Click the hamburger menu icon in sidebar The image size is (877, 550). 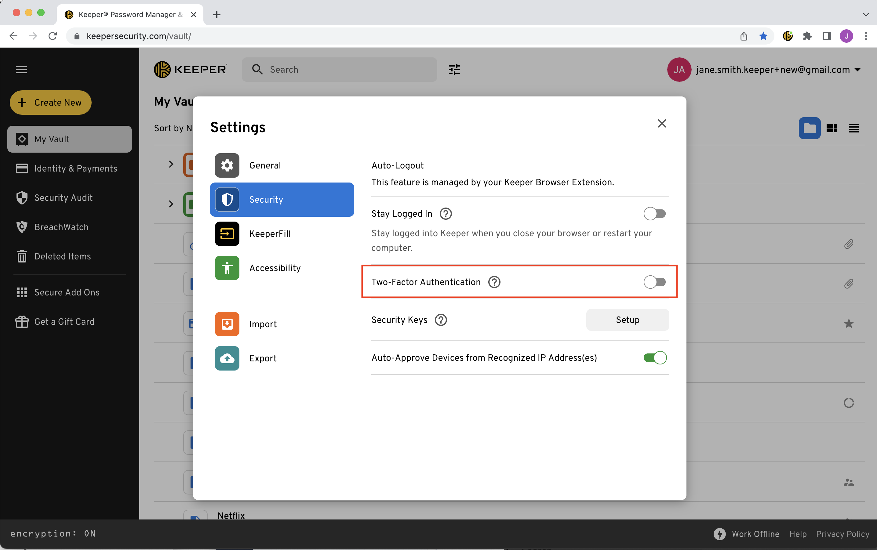21,70
